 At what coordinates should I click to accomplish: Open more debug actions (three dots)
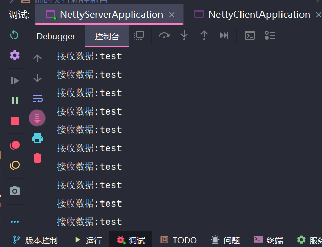pyautogui.click(x=15, y=222)
